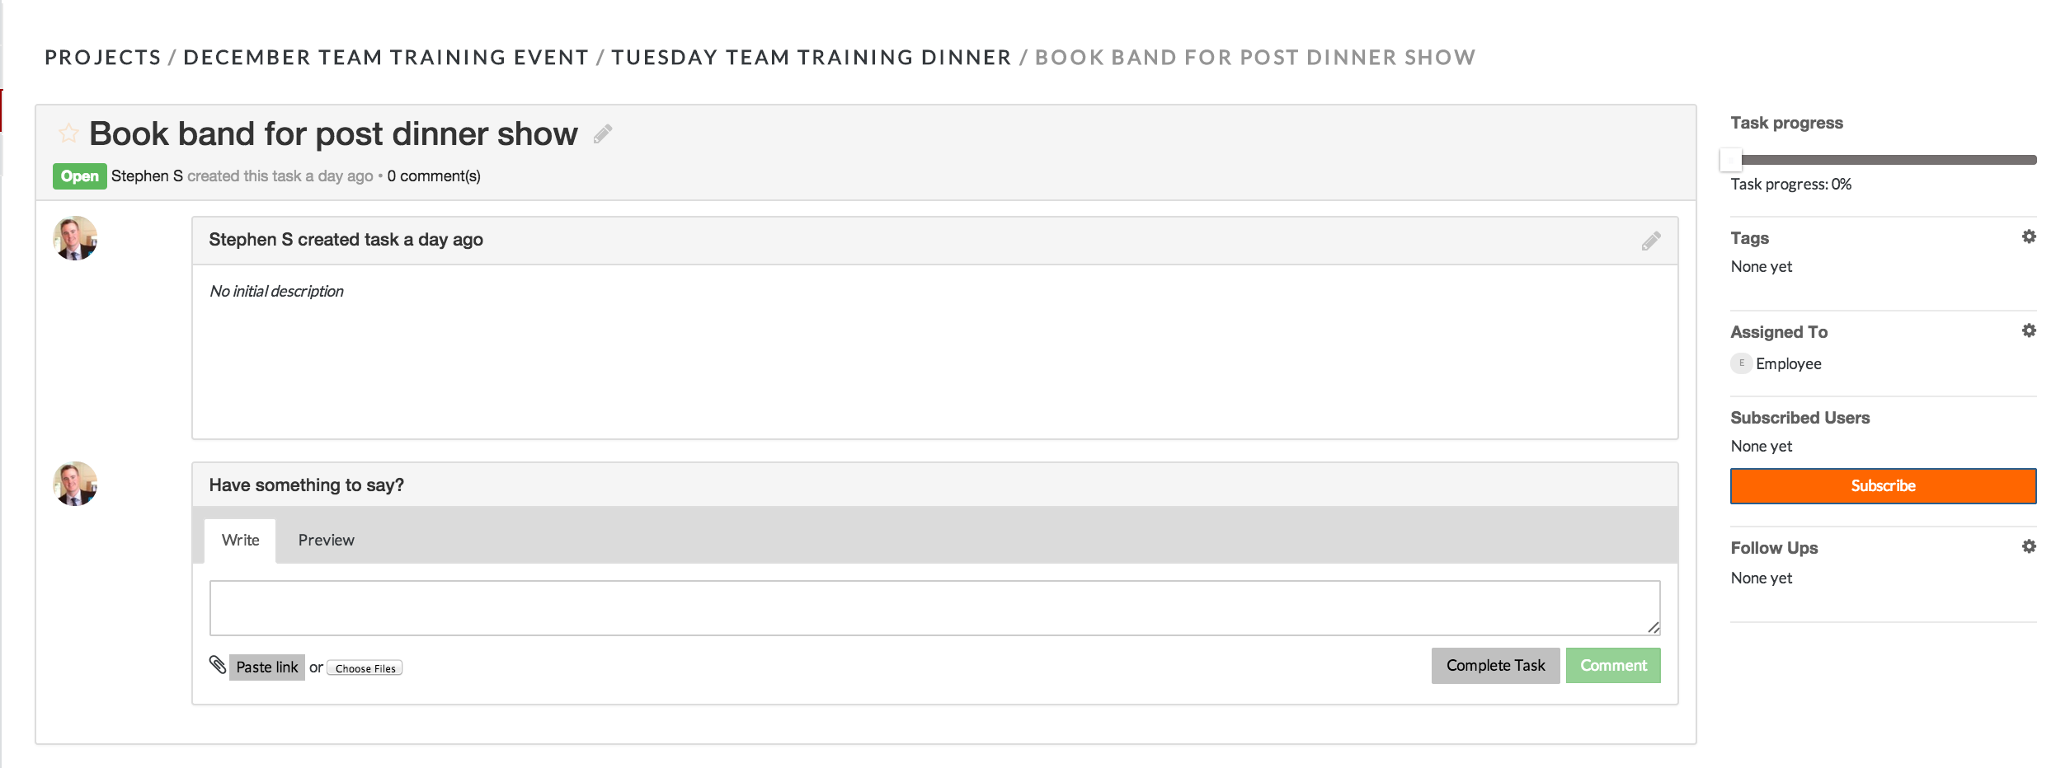2070x768 pixels.
Task: Star the Book band task title
Action: (68, 133)
